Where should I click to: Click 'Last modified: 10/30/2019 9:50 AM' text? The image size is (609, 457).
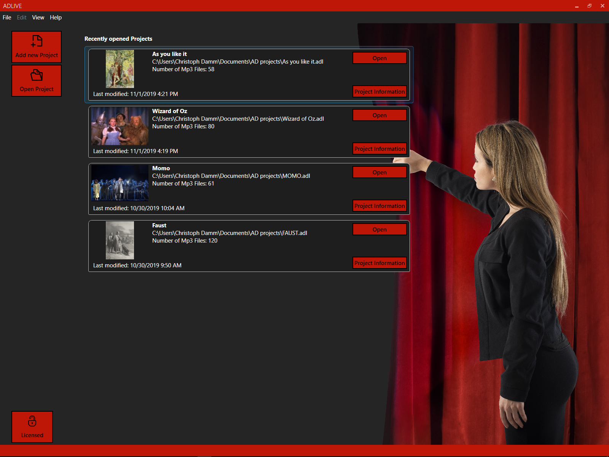[137, 265]
